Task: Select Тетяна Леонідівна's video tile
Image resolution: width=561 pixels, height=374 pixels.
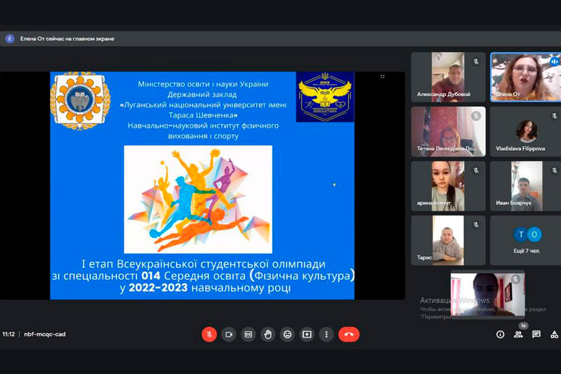Action: point(448,132)
